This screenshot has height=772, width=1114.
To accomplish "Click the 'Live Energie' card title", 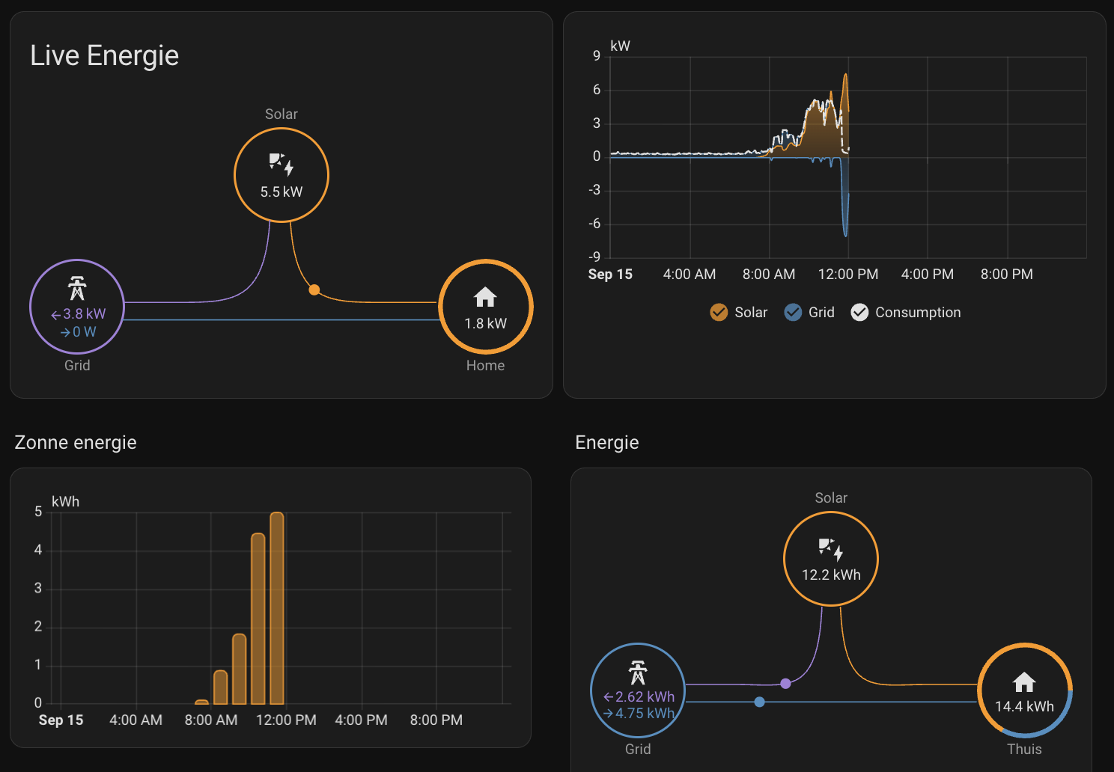I will coord(105,55).
